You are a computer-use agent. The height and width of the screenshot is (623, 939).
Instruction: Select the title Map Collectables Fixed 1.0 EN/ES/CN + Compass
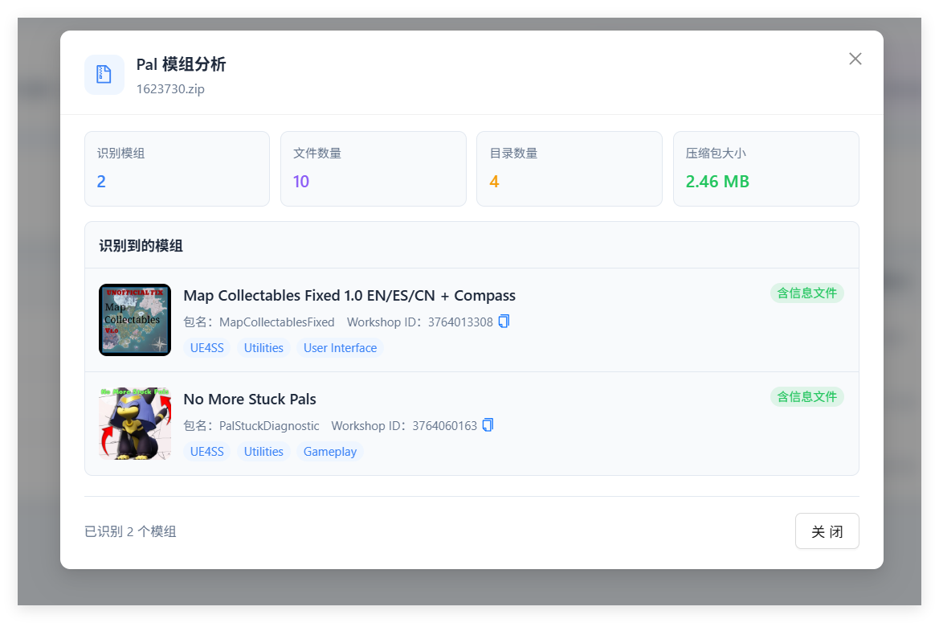click(x=349, y=295)
